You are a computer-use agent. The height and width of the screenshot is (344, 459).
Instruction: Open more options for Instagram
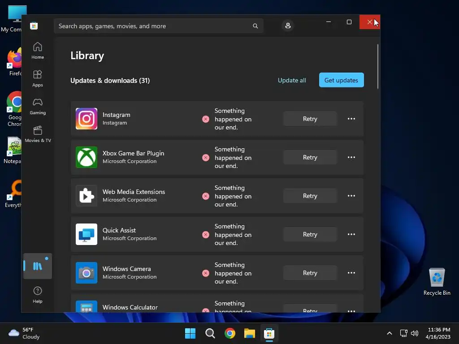tap(351, 119)
